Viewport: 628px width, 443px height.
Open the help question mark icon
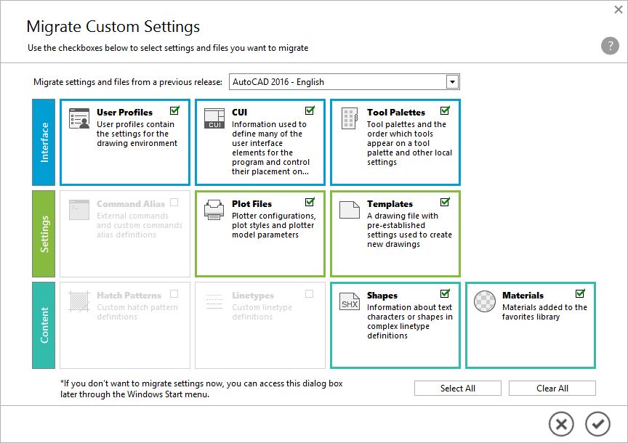[609, 46]
